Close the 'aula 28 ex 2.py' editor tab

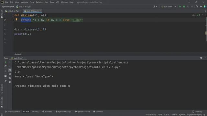40,11
